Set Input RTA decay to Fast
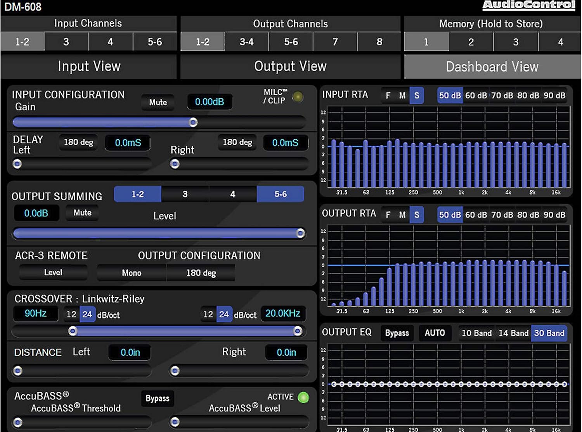Image resolution: width=582 pixels, height=432 pixels. tap(388, 95)
